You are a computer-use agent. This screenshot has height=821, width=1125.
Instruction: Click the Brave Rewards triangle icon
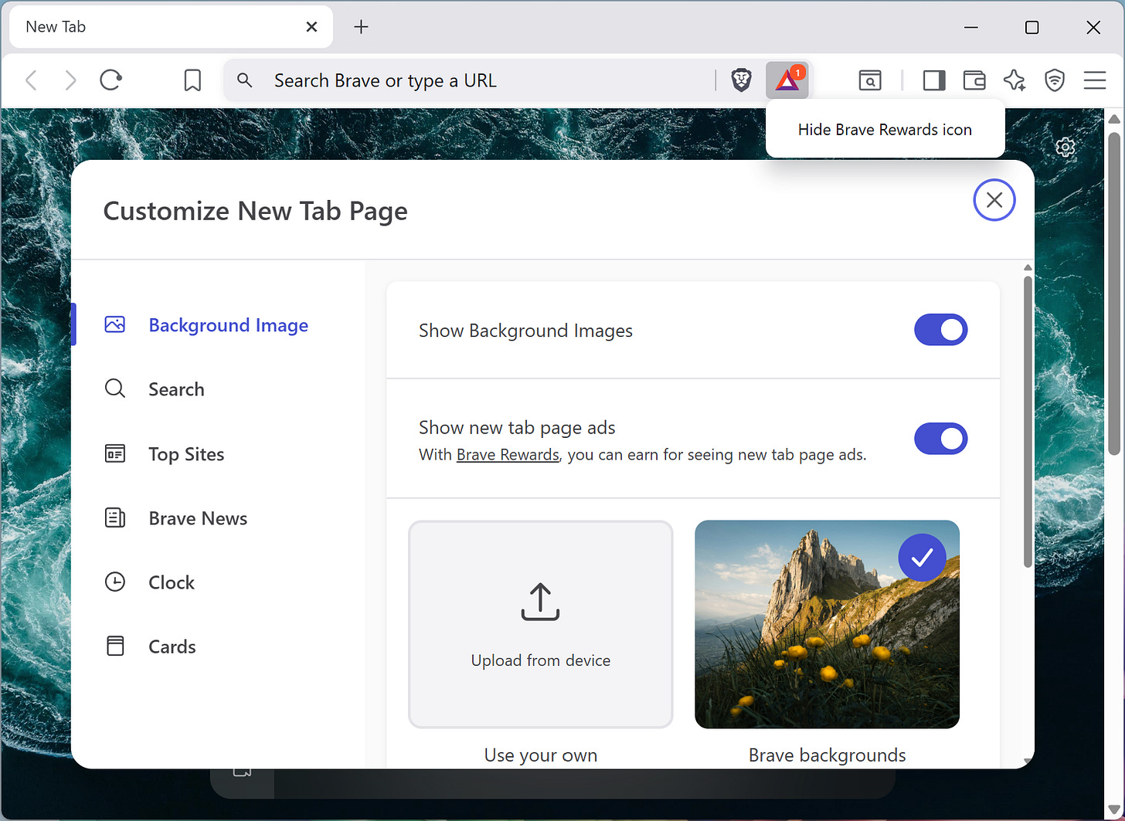[787, 80]
